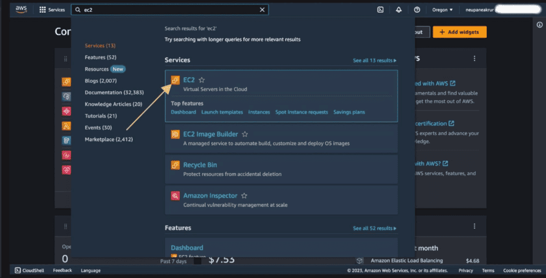Screen dimensions: 546x278
Task: Open EC2 Image Builder link
Action: [211, 134]
